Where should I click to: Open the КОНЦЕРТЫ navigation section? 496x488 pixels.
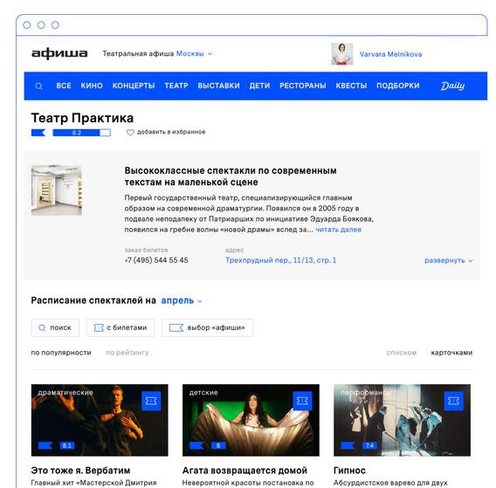click(x=134, y=86)
